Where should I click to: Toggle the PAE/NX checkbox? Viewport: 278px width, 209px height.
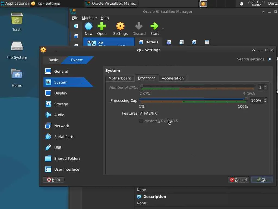pos(141,113)
